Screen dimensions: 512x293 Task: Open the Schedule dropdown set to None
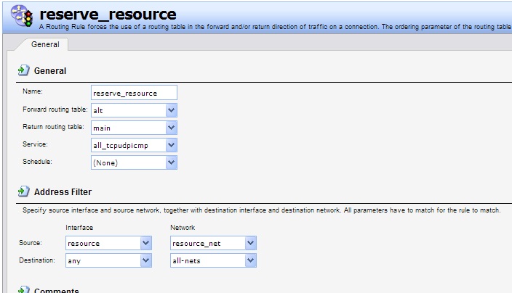[171, 162]
